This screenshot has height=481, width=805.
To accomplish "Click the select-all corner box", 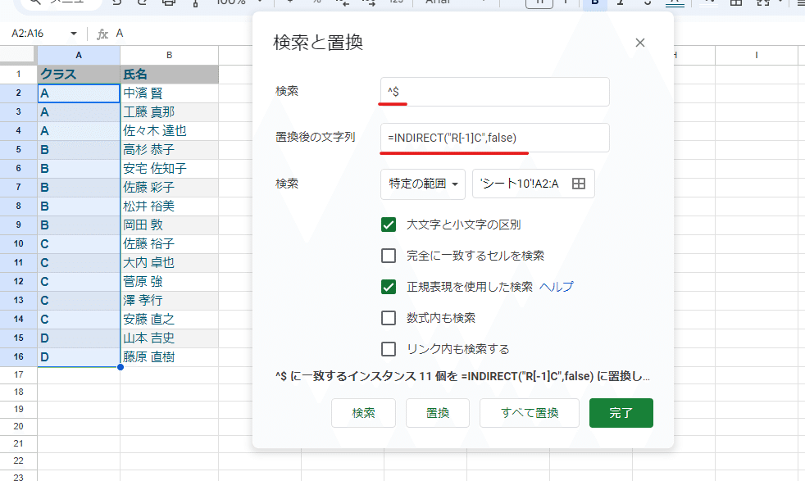I will [x=19, y=55].
